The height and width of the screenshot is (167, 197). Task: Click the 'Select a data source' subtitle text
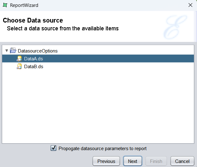[63, 28]
